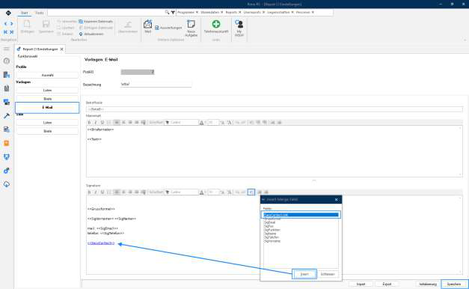Click the cloud download icon in the left sidebar
Viewport: 469px width, 289px height.
(7, 184)
